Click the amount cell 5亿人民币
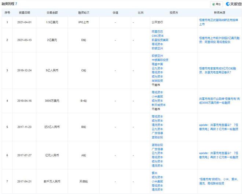The height and width of the screenshot is (194, 242). point(52,70)
